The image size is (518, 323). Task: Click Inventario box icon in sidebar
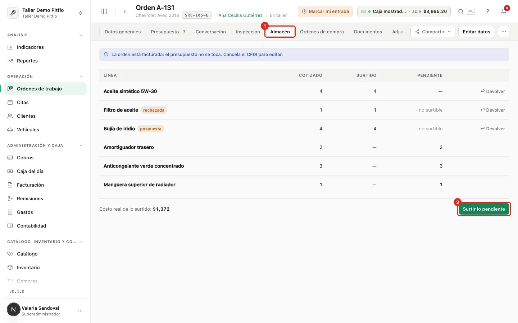coord(10,267)
